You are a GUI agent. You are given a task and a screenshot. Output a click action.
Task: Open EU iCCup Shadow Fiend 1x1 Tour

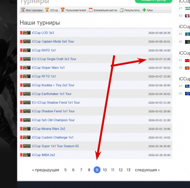[56, 102]
